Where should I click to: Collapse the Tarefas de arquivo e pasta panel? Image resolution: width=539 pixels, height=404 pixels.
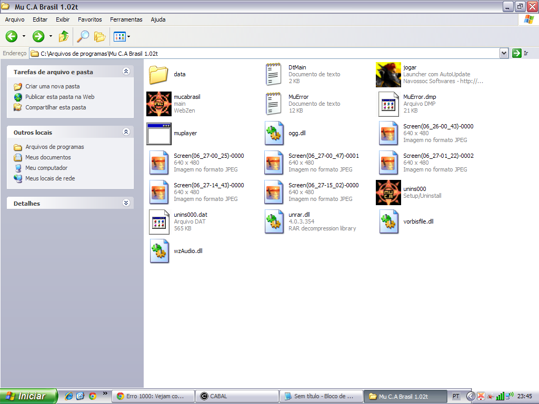pos(126,72)
